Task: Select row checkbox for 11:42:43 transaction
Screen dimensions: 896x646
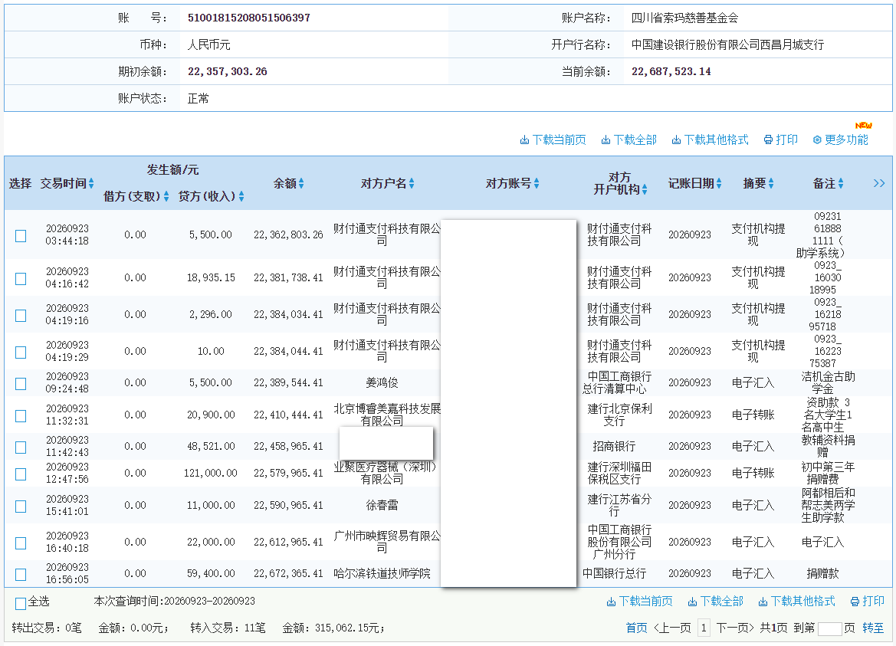Action: pos(21,448)
